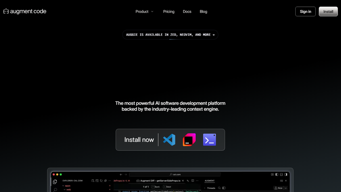
Task: Click panel layout icon beside Threads search
Action: [x=224, y=188]
